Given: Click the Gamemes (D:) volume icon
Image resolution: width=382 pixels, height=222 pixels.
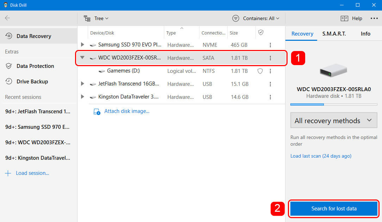Looking at the screenshot, I should [x=101, y=71].
